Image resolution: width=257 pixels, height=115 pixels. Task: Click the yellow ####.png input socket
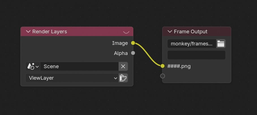click(x=162, y=66)
